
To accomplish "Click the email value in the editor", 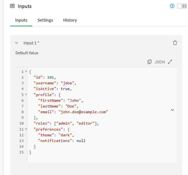I will point(83,112).
